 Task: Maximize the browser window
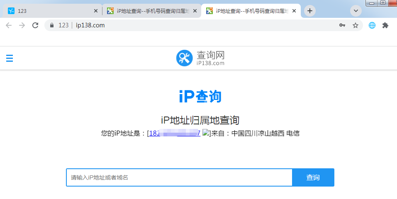(383, 3)
